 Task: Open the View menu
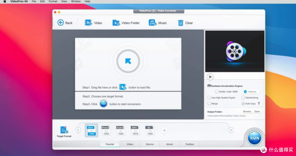tap(64, 1)
